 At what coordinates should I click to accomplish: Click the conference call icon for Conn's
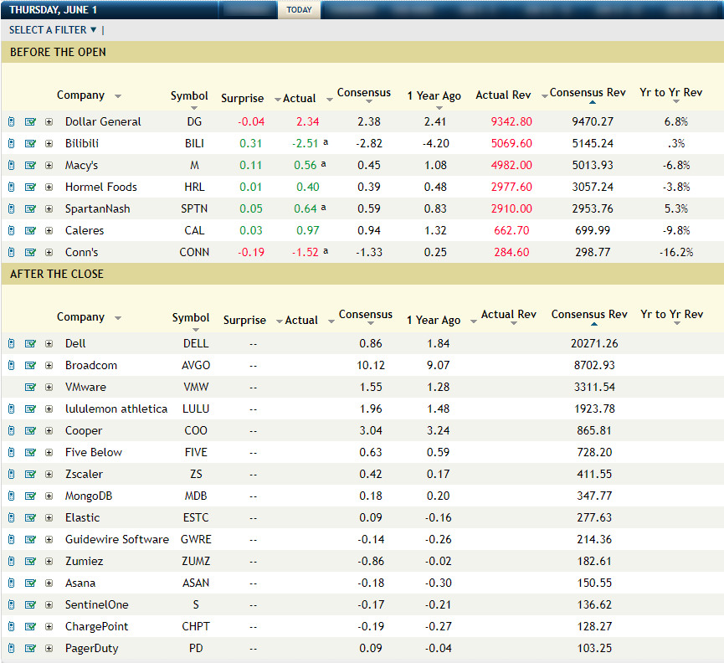(x=12, y=252)
